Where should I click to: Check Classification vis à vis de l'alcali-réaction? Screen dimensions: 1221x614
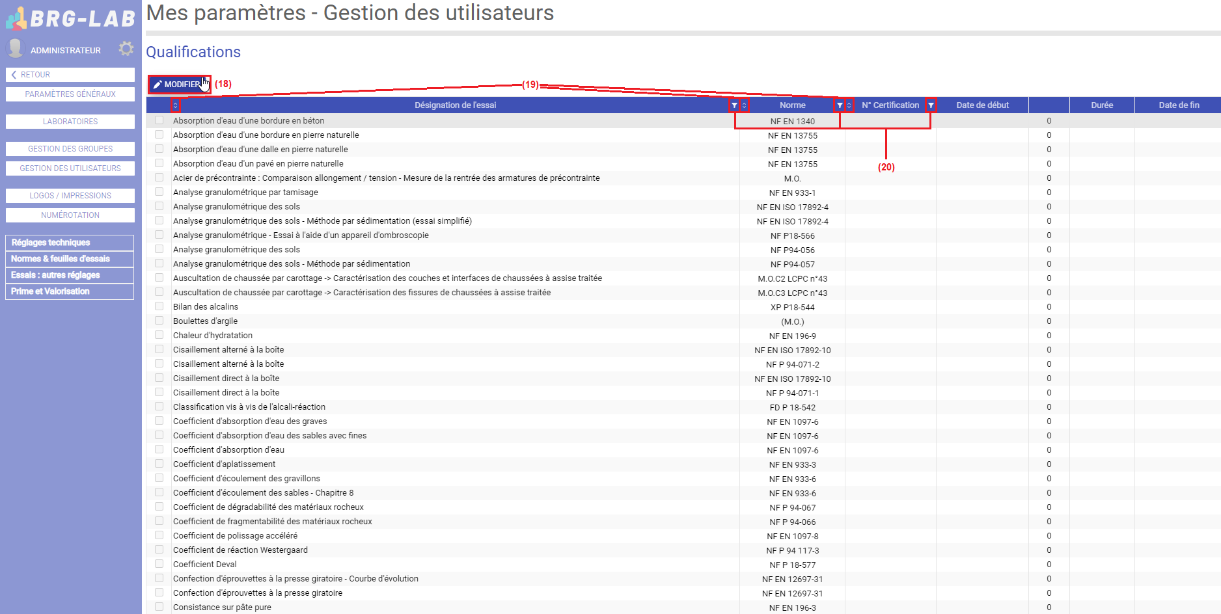(x=159, y=407)
